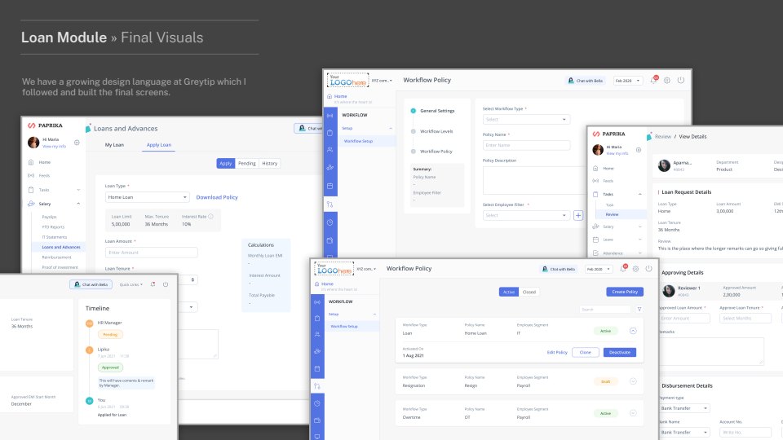Click notification bell in bottom Workflow Policy header
Screen dimensions: 783x440
(622, 268)
